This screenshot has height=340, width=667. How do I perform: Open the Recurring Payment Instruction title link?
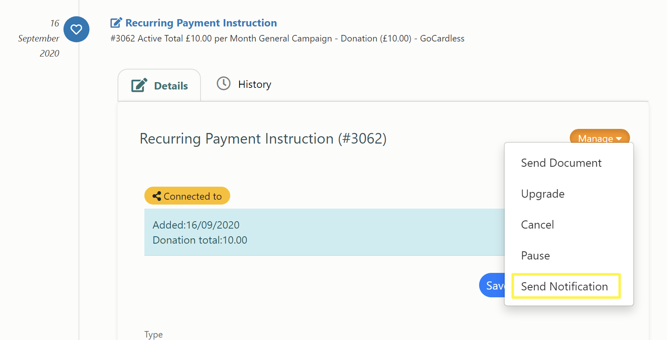201,23
